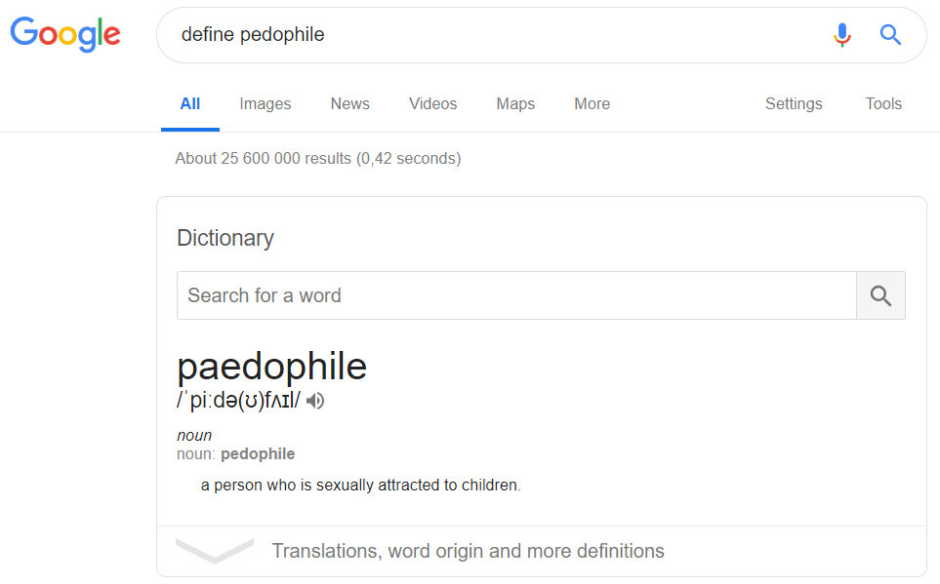Click the bold 'pedophile' noun variant
The height and width of the screenshot is (584, 940).
click(x=258, y=454)
